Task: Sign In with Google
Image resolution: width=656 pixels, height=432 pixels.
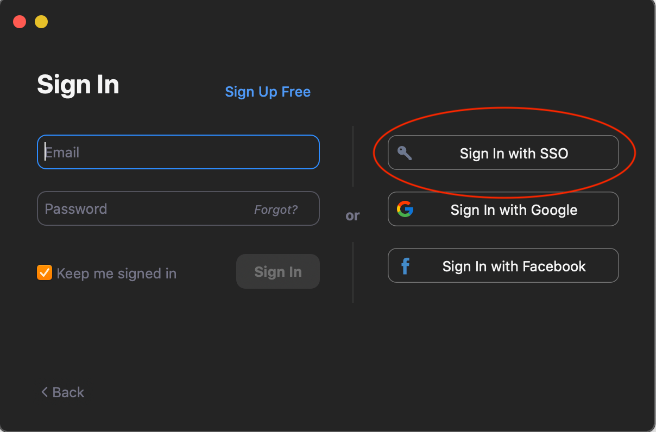Action: pyautogui.click(x=503, y=209)
